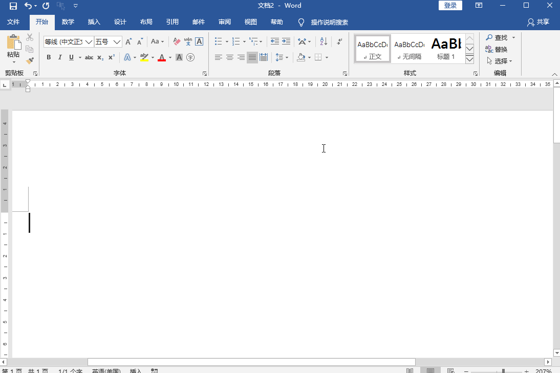Toggle subscript x₂ formatting
Screen dimensions: 560x373
(x=100, y=57)
